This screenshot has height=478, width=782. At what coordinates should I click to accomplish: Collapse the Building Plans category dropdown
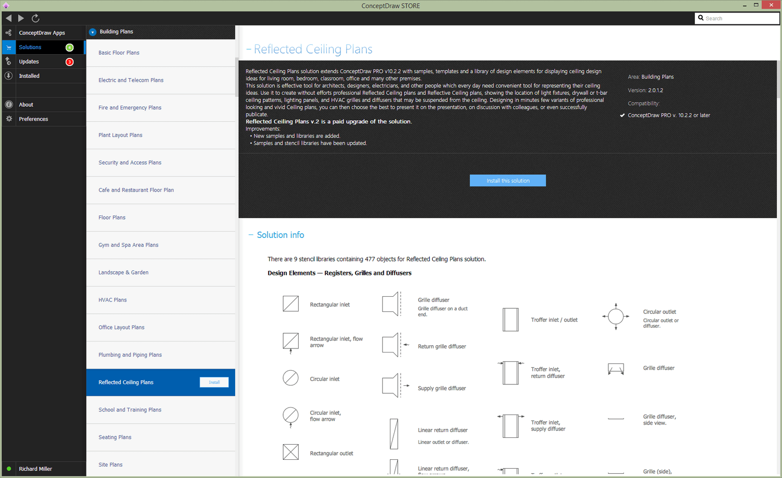(x=92, y=32)
